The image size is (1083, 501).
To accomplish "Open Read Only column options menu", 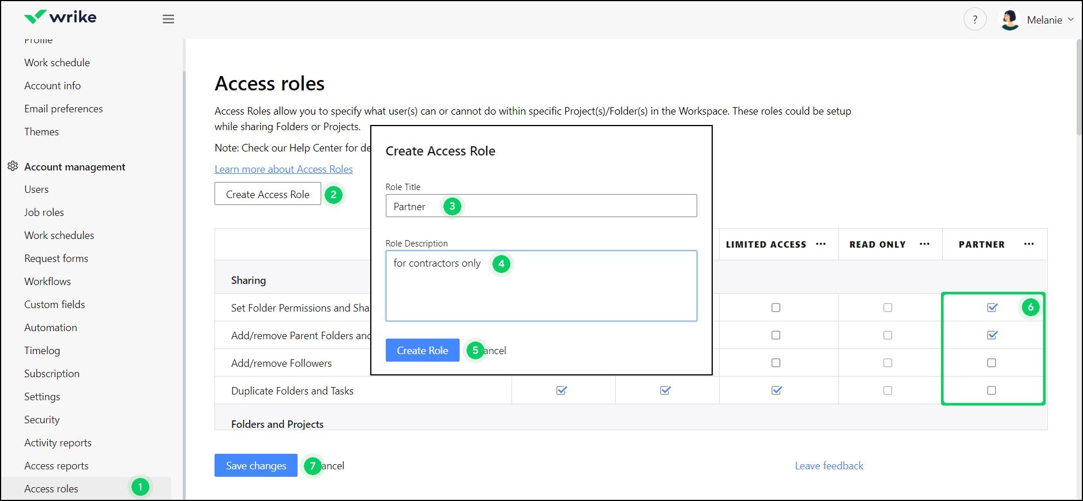I will pos(924,244).
